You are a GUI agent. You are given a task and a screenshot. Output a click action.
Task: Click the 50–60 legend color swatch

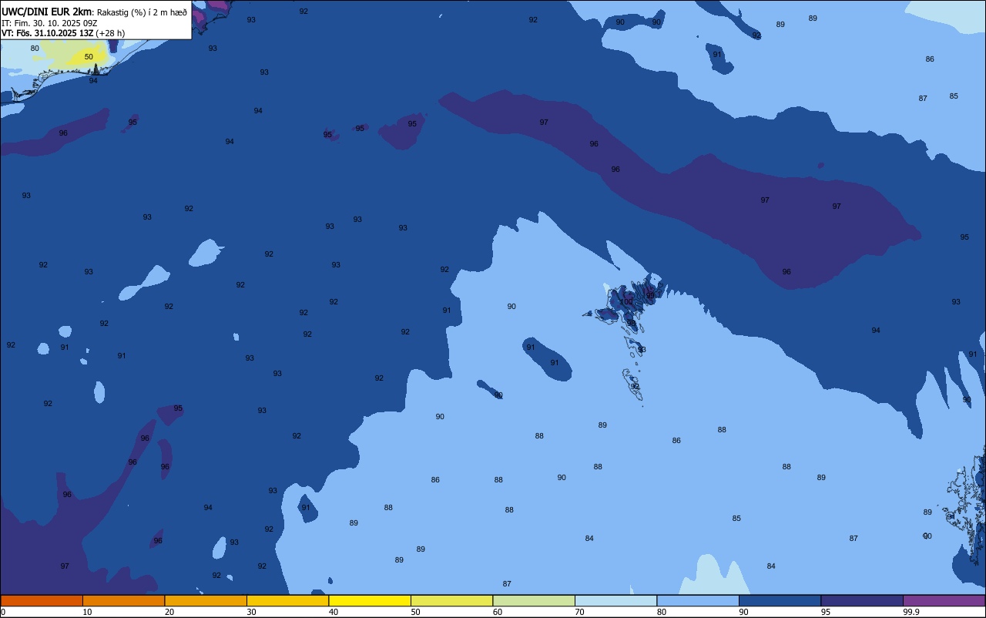point(451,600)
